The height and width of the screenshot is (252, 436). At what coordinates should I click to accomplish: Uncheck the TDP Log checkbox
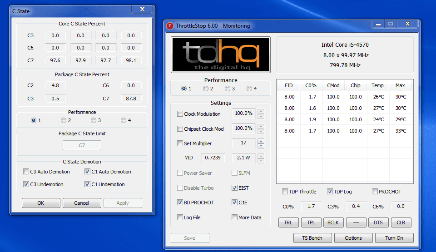tap(330, 191)
